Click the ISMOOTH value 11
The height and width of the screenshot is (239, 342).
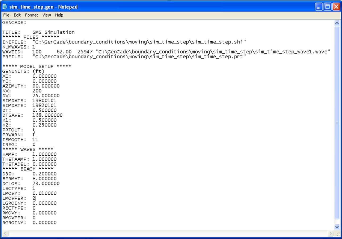35,139
